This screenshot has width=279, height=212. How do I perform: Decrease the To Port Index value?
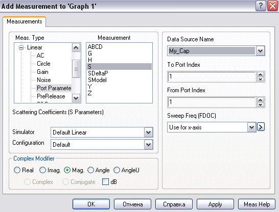[261, 79]
